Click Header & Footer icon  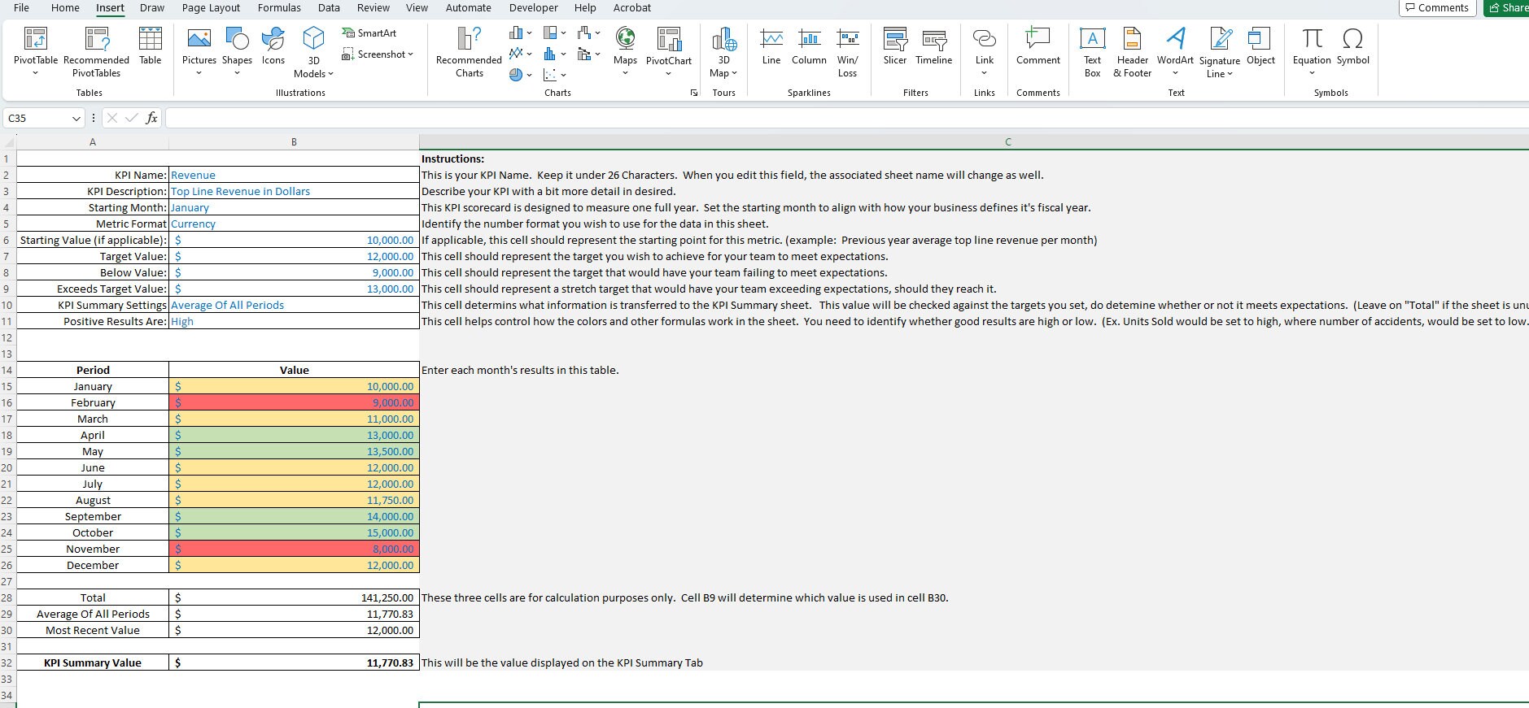coord(1132,38)
